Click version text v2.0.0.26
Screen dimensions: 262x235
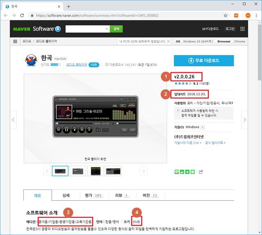(x=184, y=77)
